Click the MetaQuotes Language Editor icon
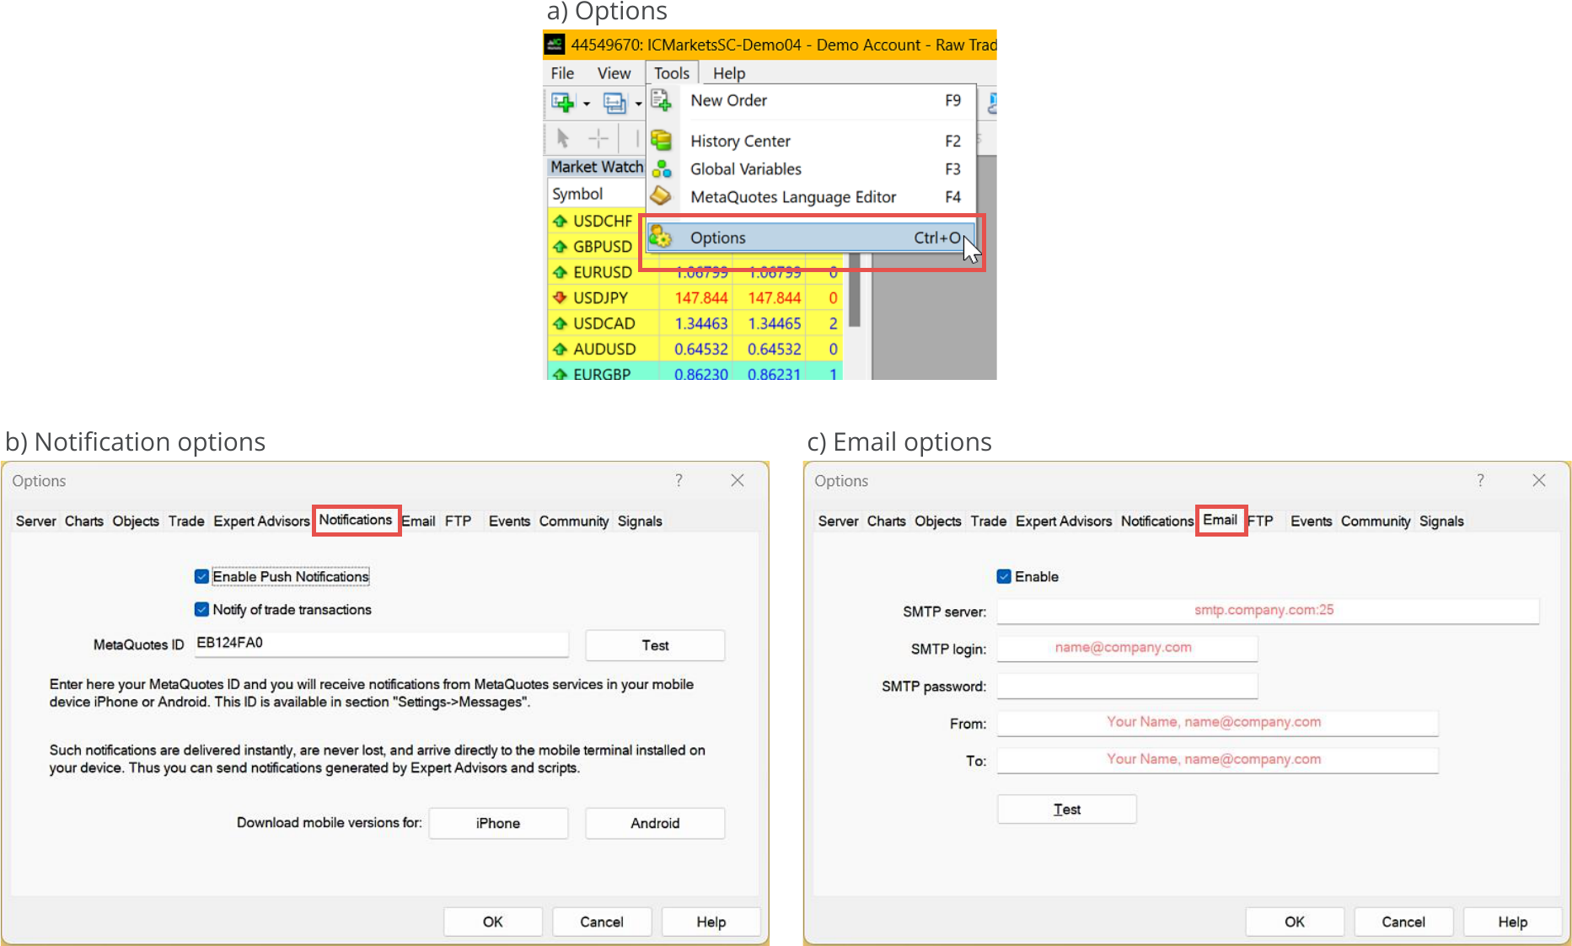 pos(662,196)
